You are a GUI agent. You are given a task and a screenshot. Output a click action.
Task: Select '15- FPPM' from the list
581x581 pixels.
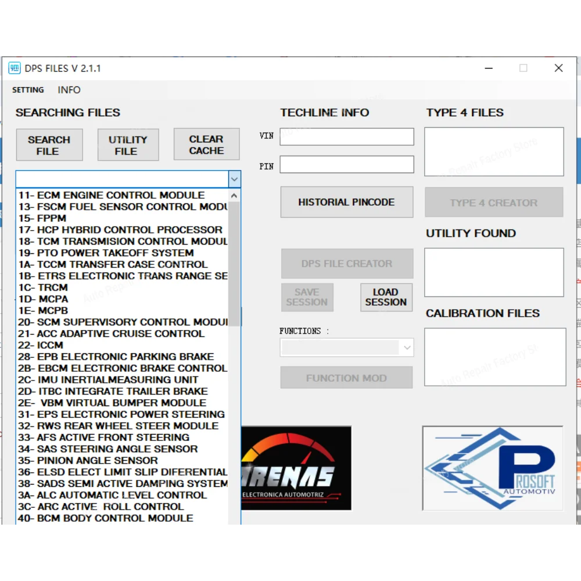pos(122,218)
